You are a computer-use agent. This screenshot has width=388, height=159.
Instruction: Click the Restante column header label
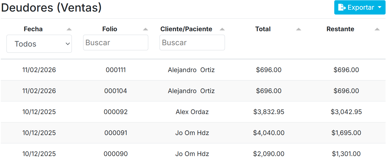[340, 29]
